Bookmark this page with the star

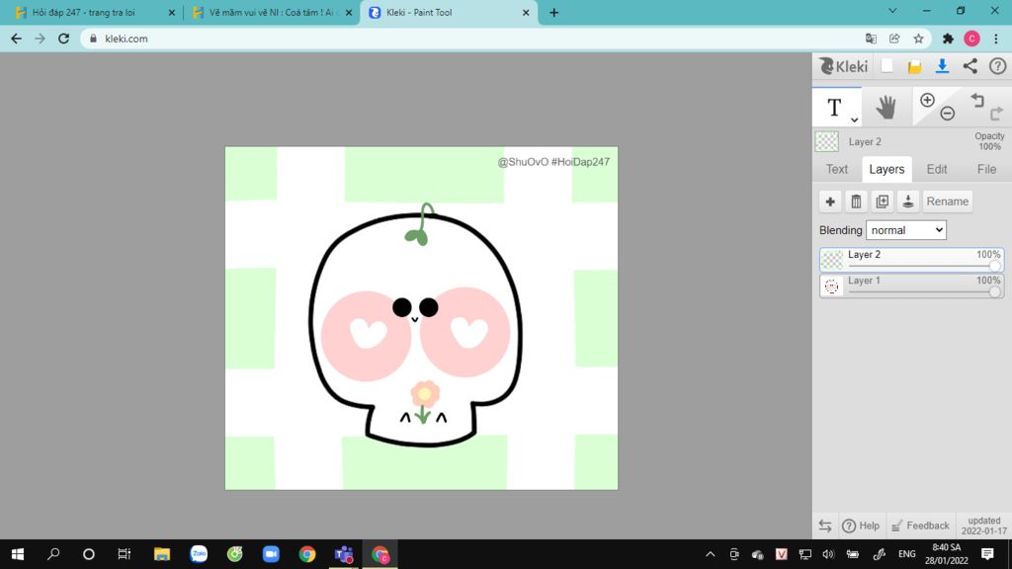918,39
